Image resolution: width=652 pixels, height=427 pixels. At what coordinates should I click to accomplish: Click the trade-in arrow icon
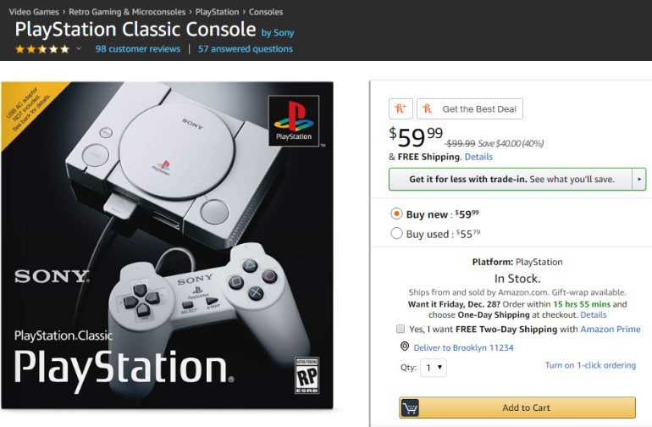[x=639, y=180]
